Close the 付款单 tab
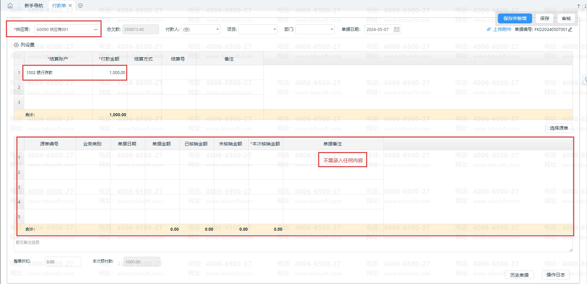This screenshot has width=587, height=284. tap(70, 6)
